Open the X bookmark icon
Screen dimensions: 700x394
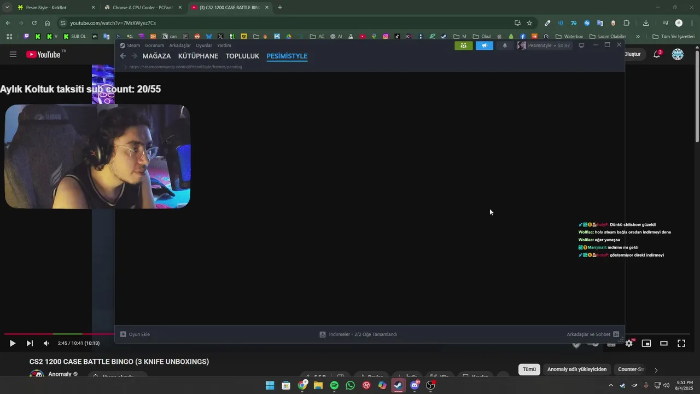tap(220, 37)
